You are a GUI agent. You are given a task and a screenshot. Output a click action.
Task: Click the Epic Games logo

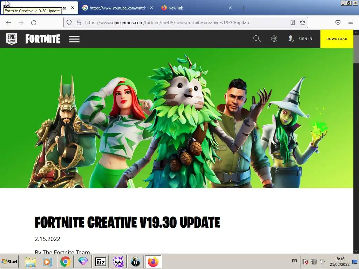(x=12, y=39)
